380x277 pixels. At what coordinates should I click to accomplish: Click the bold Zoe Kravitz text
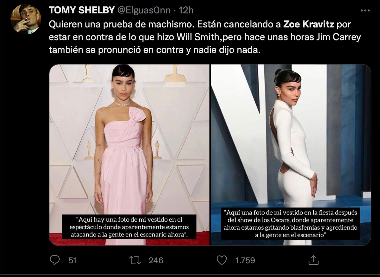click(309, 24)
